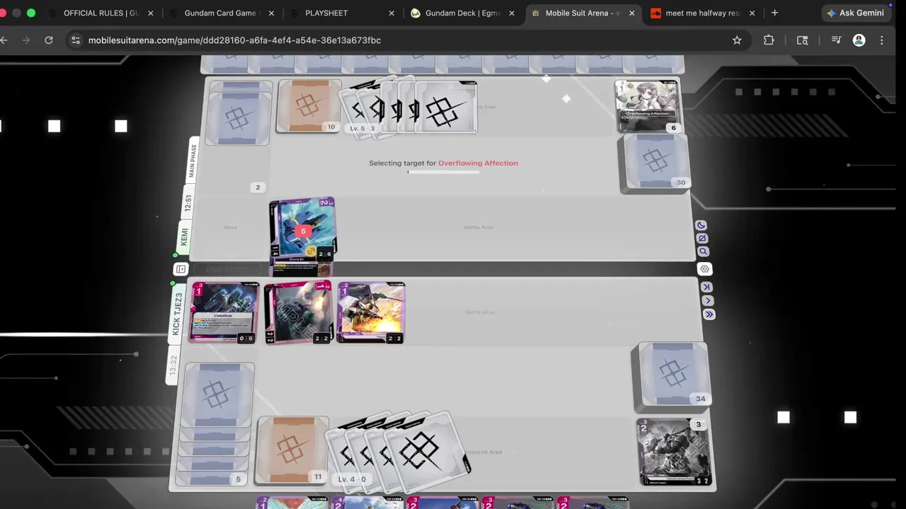906x509 pixels.
Task: Click the mobilesuitarena.com address bar
Action: point(403,40)
